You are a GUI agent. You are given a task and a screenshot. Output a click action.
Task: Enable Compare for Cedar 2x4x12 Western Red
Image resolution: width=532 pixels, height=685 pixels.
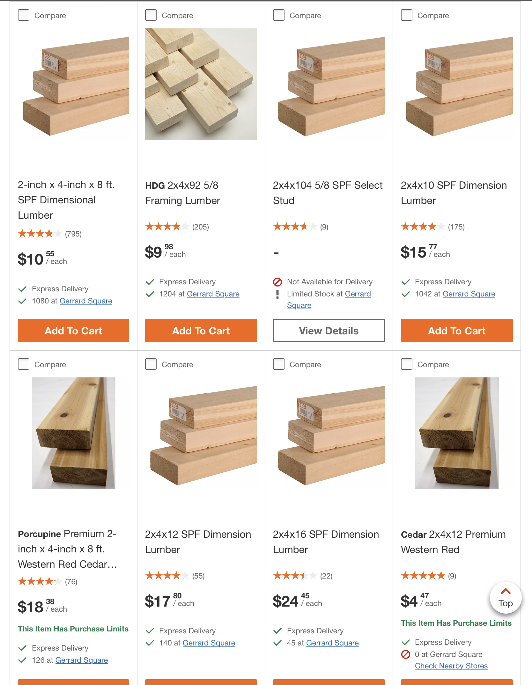407,364
